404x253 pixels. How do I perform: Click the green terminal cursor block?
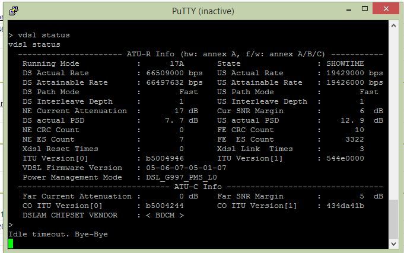coord(11,244)
